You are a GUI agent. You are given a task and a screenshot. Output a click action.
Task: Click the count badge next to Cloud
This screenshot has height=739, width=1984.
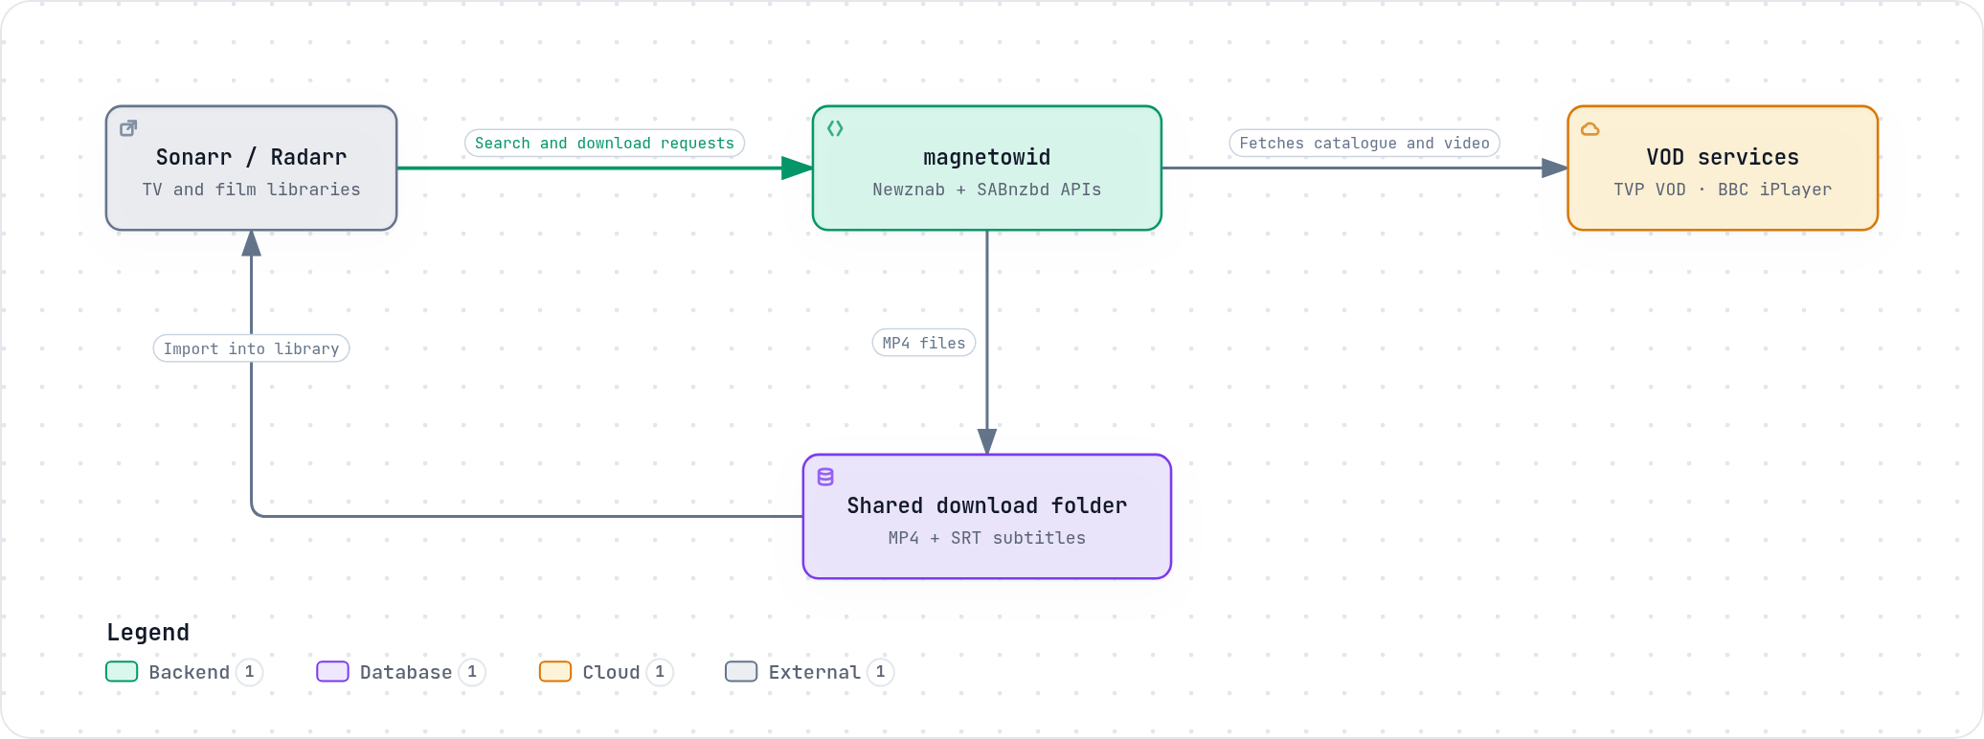pyautogui.click(x=660, y=672)
